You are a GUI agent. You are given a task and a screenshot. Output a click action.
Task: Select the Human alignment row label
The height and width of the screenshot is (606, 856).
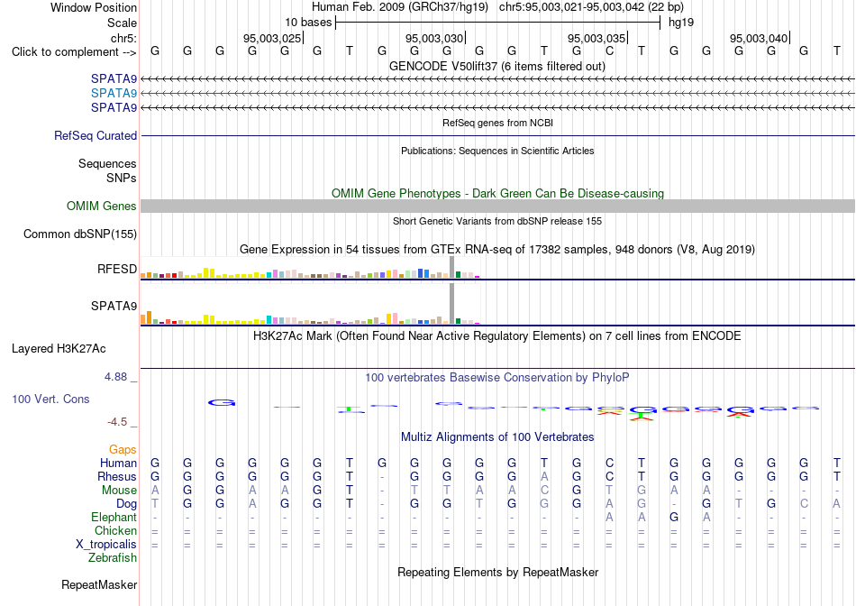click(118, 463)
